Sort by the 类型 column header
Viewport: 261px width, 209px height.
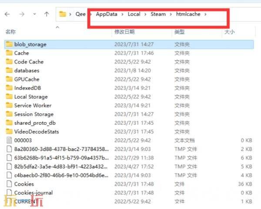tap(179, 32)
